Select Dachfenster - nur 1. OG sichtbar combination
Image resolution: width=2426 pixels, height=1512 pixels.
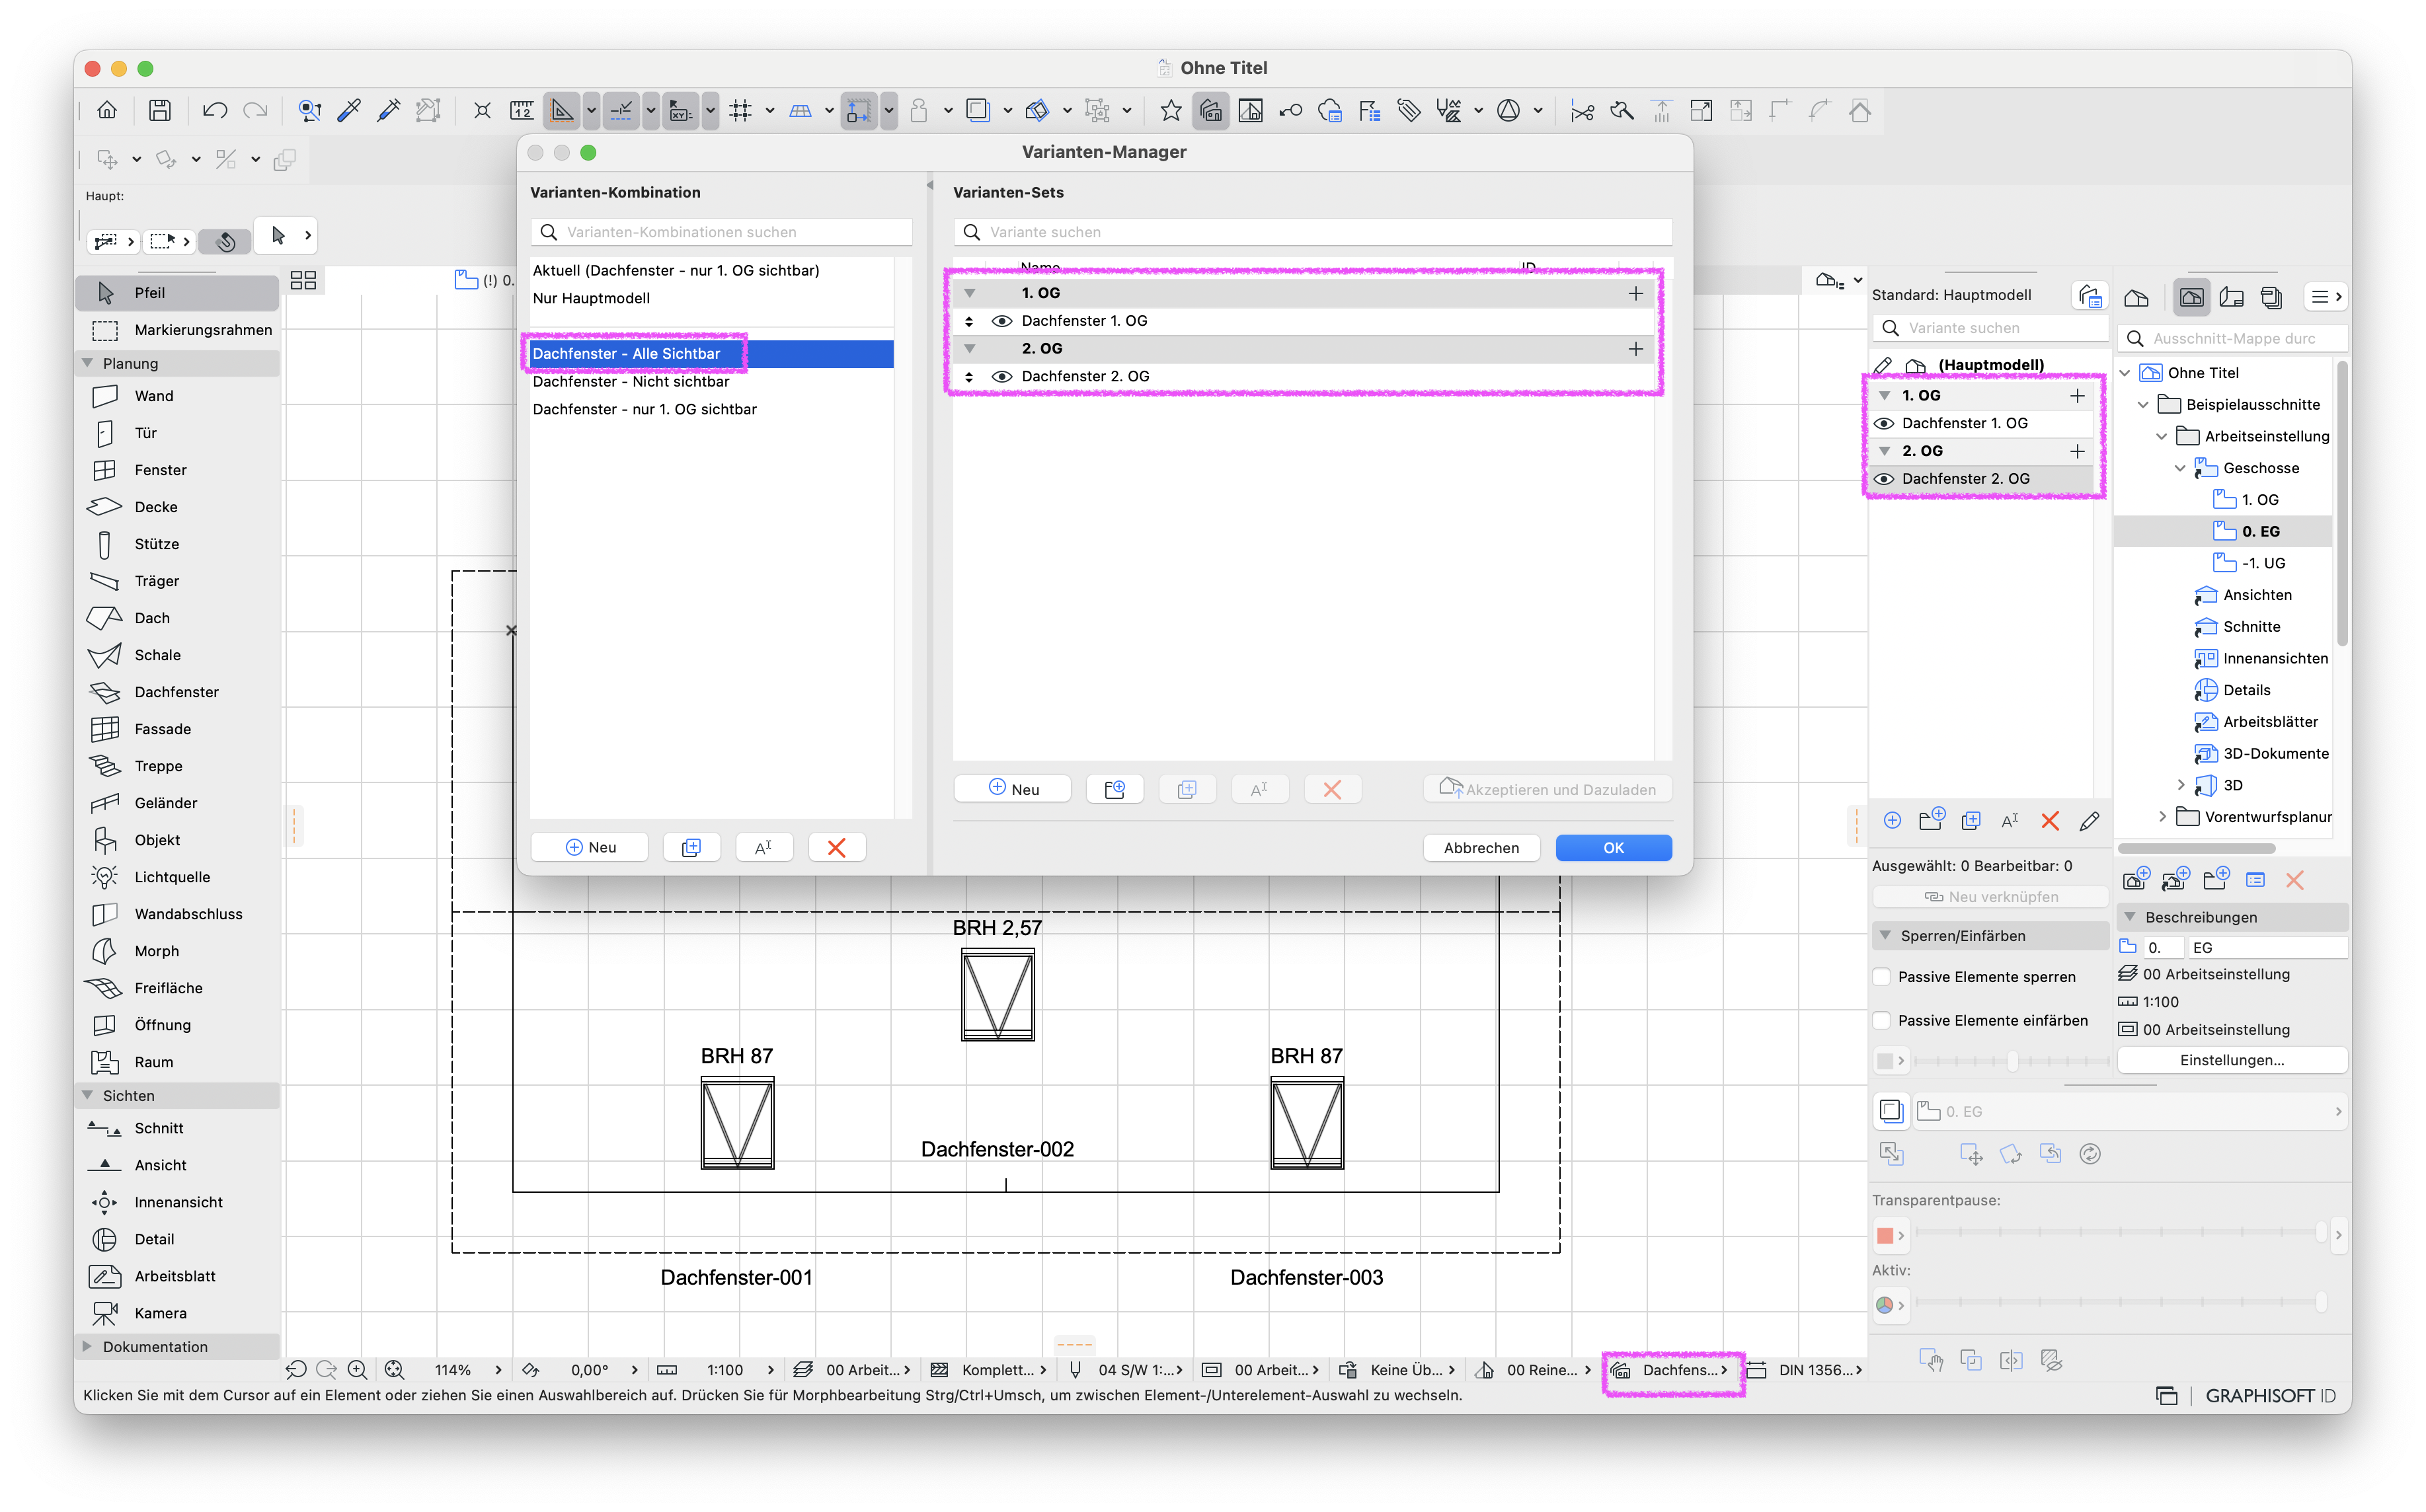coord(711,410)
